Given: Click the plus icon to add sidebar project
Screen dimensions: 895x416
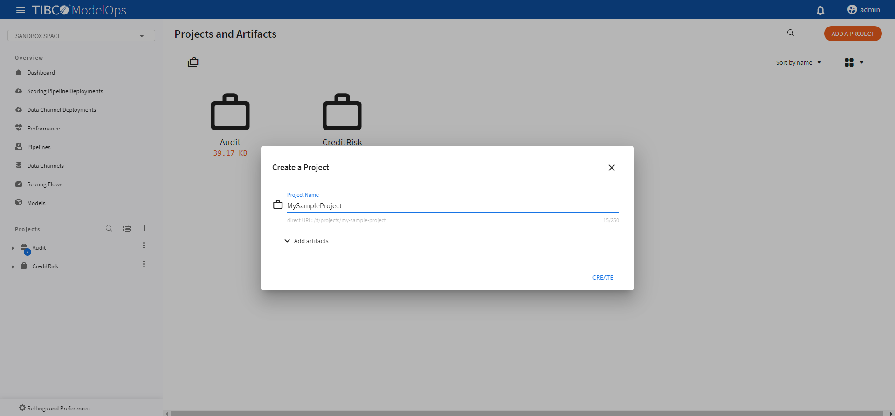Looking at the screenshot, I should [x=145, y=228].
